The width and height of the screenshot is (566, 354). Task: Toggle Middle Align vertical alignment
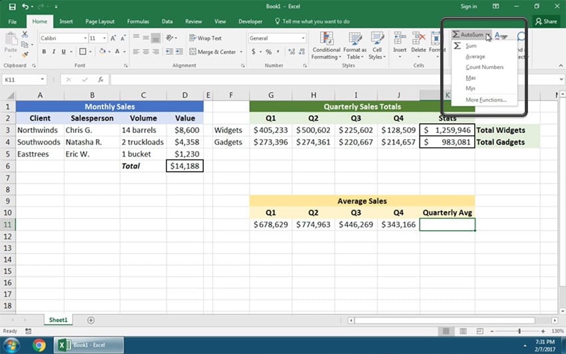pyautogui.click(x=146, y=37)
